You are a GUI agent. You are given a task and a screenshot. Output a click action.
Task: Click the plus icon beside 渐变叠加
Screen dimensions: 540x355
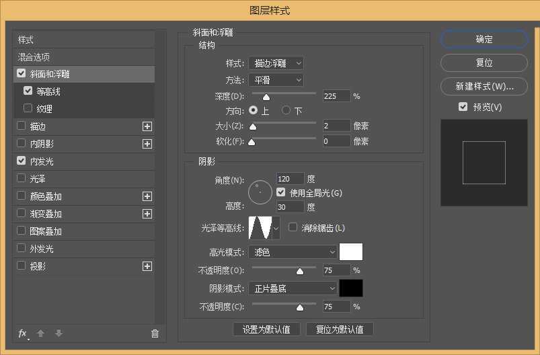tap(147, 214)
